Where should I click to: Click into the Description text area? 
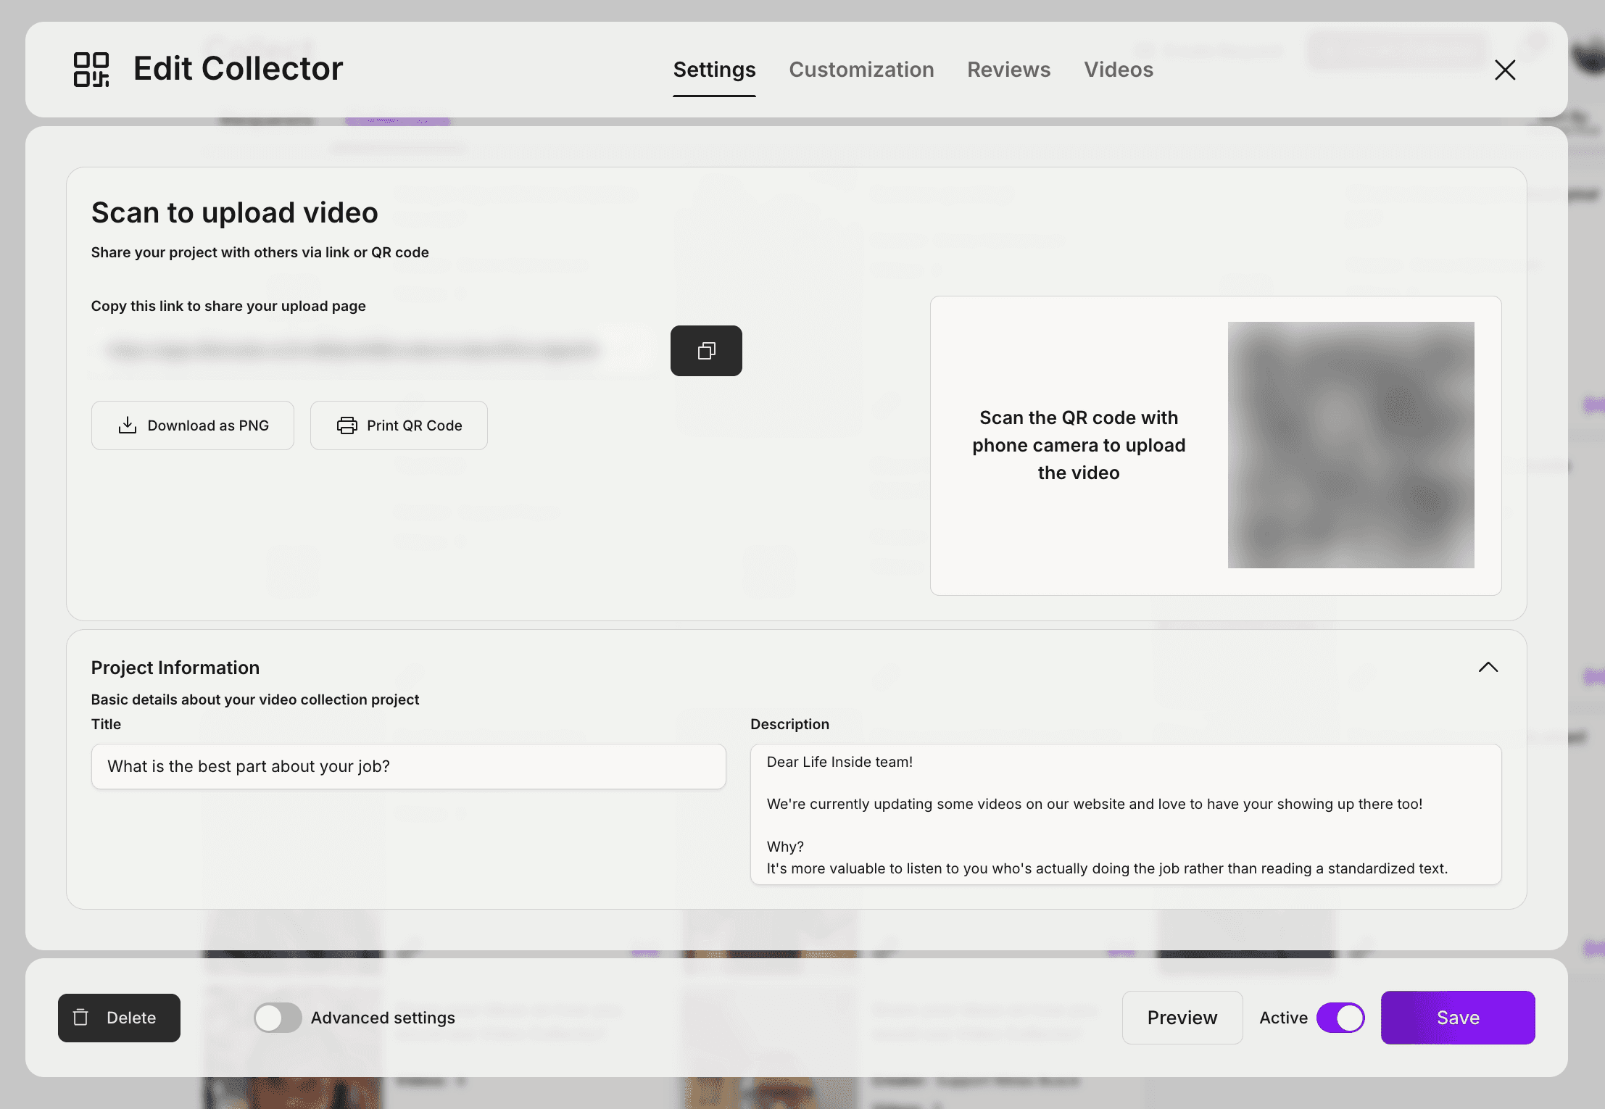[1125, 814]
